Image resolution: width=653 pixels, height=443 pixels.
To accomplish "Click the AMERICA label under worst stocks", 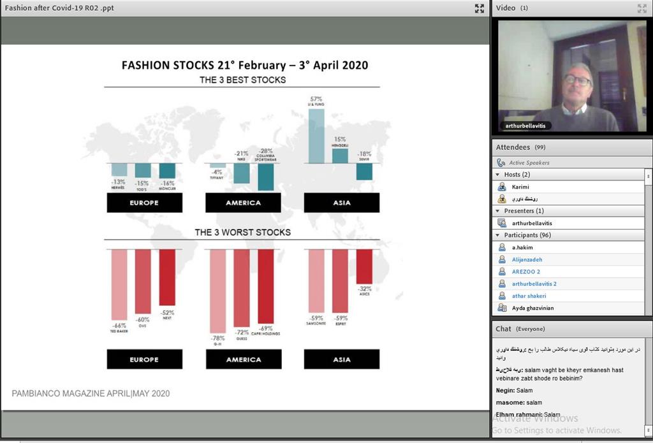I will click(244, 359).
